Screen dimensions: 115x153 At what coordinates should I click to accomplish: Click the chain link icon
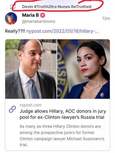[12, 109]
